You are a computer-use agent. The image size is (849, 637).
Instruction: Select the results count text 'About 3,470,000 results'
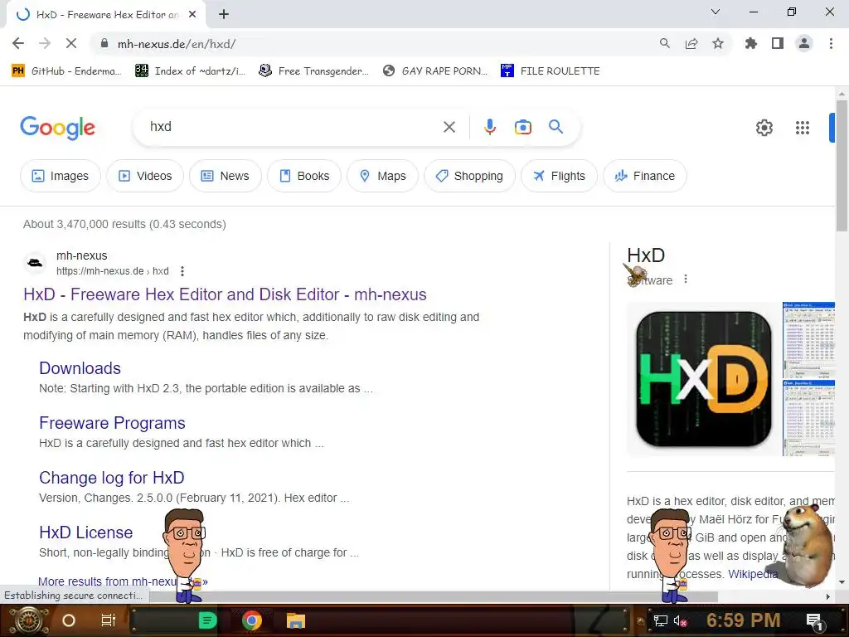click(85, 224)
